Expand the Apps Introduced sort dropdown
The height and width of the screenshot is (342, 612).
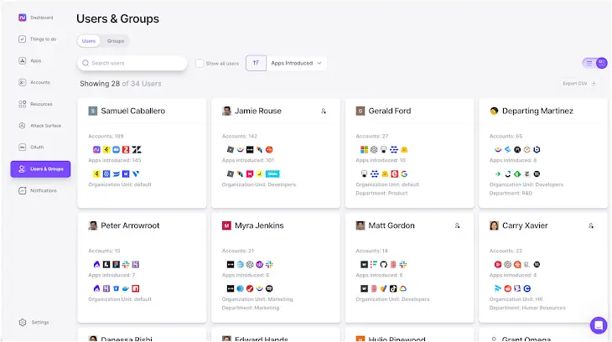coord(297,63)
